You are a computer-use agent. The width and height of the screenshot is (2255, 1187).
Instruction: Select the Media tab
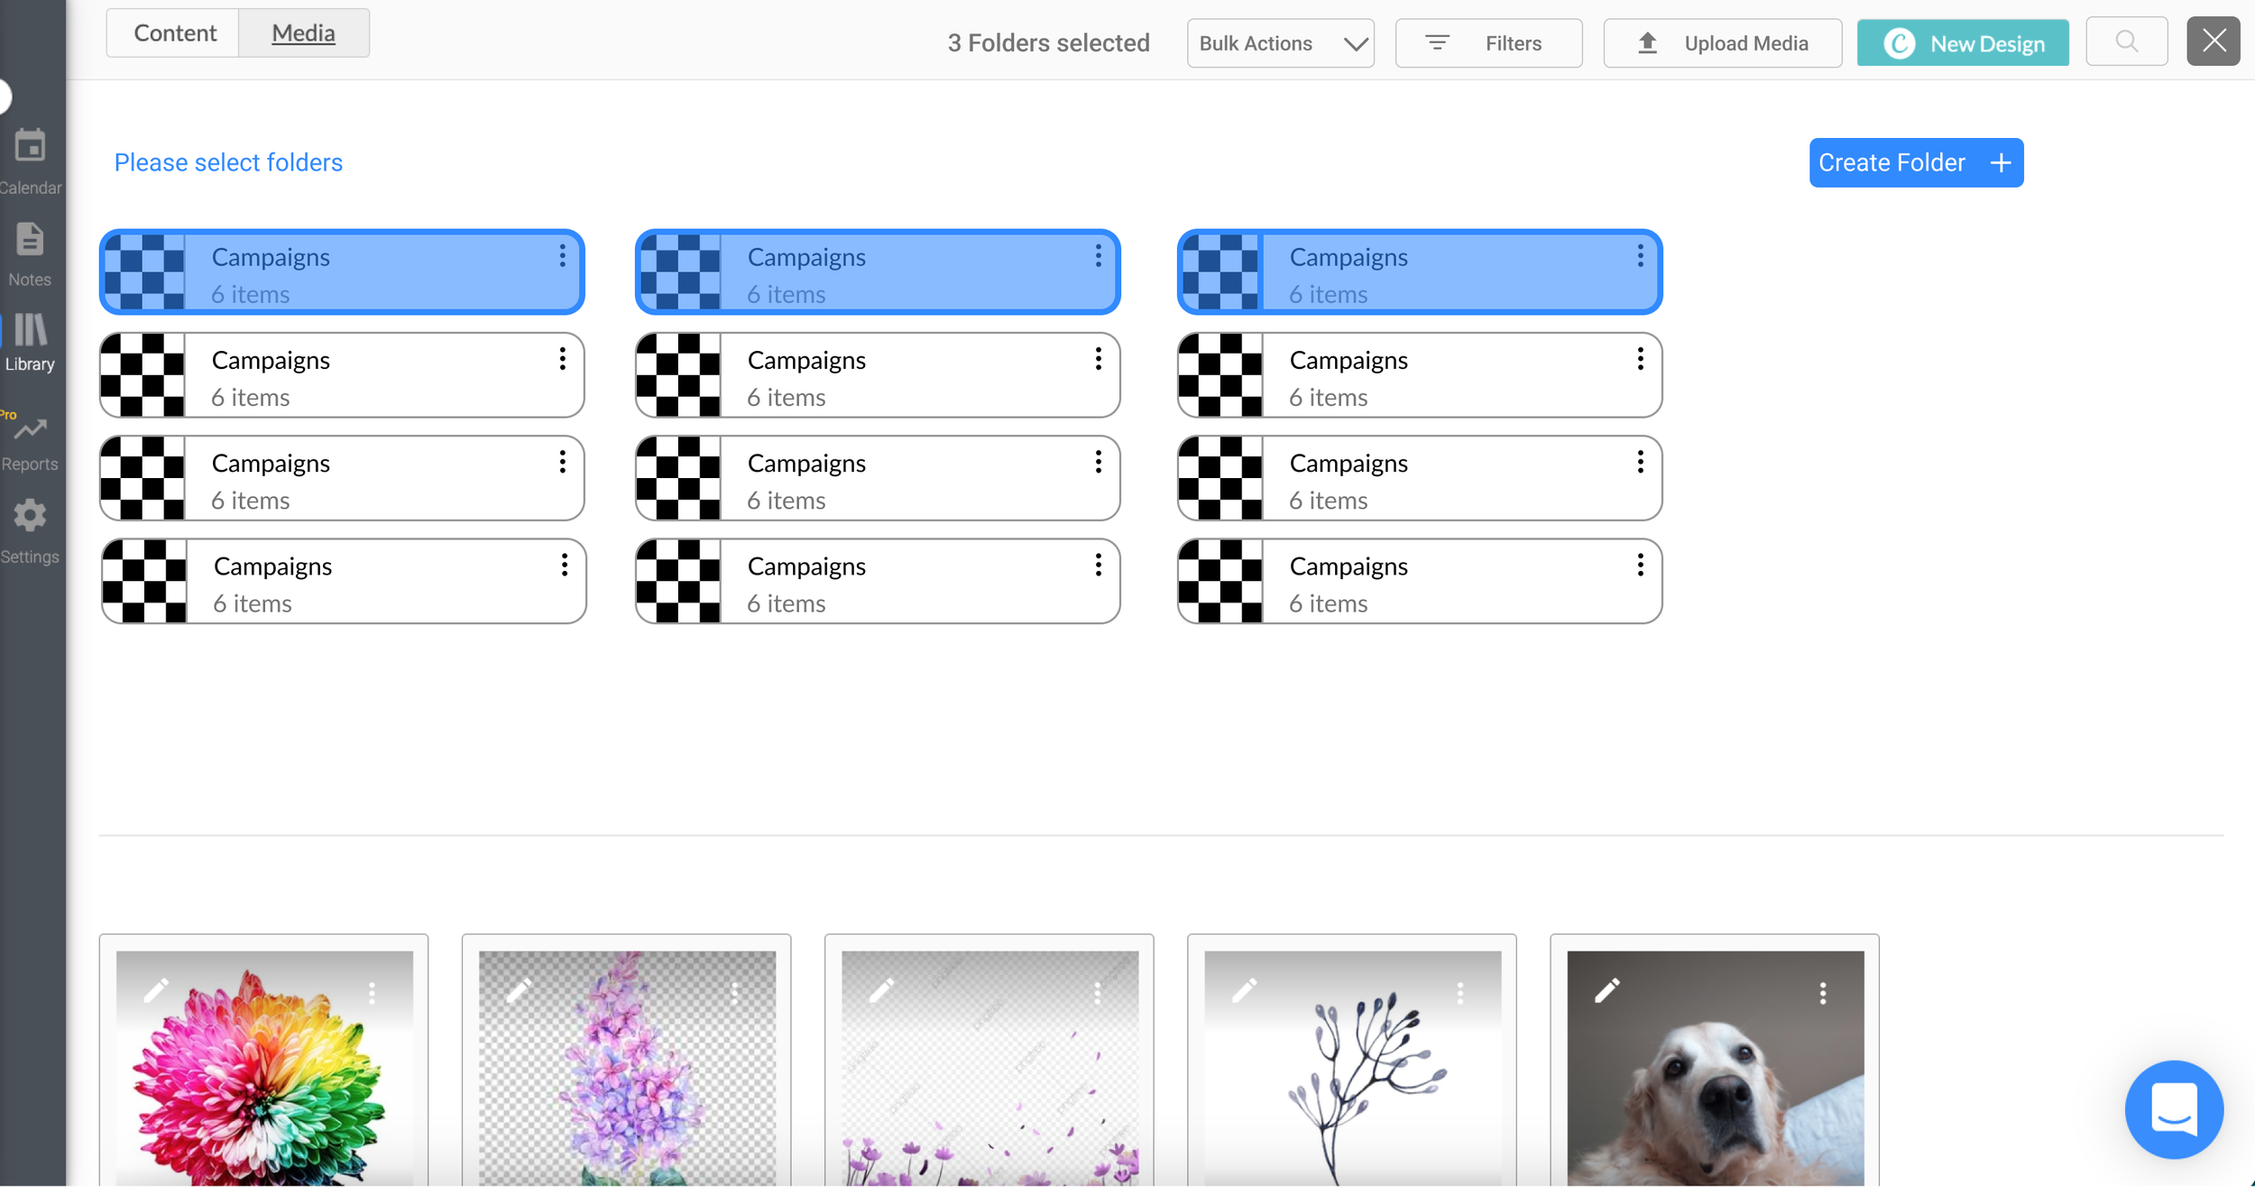click(x=303, y=33)
